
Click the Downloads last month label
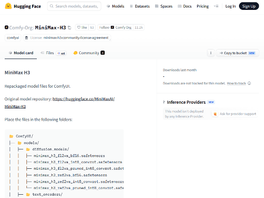pos(180,70)
